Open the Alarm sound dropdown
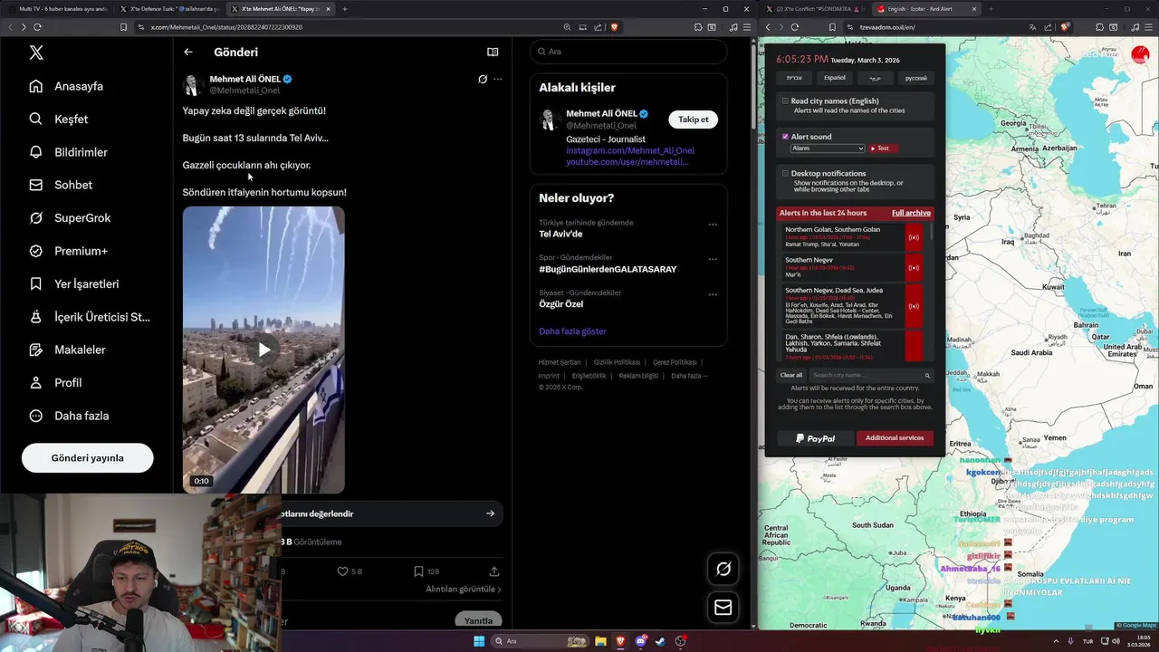The height and width of the screenshot is (652, 1159). [828, 149]
